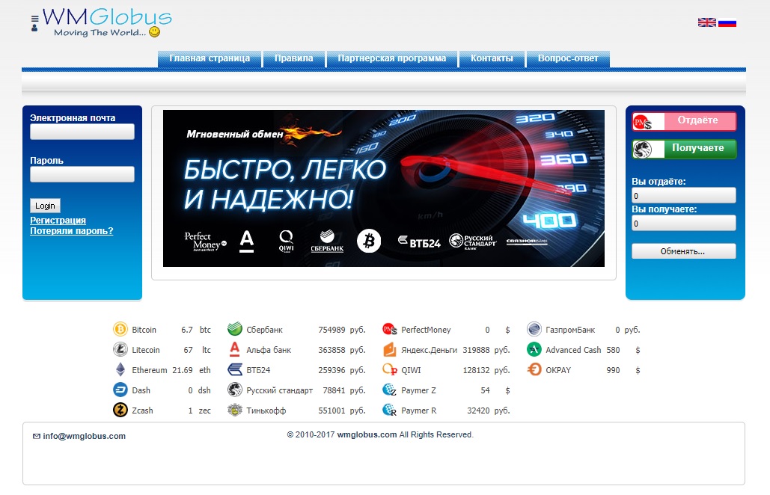This screenshot has height=495, width=770.
Task: Click the Сбербанк icon in reserves list
Action: pyautogui.click(x=235, y=329)
